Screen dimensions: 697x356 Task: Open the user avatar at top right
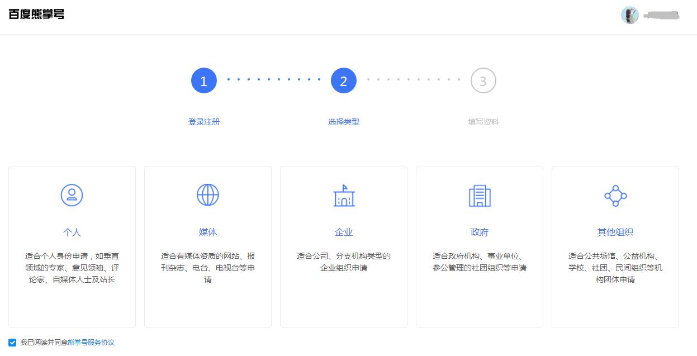tap(629, 15)
